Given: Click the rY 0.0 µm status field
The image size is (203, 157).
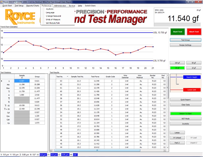Looking at the screenshot, I should coord(54,155).
